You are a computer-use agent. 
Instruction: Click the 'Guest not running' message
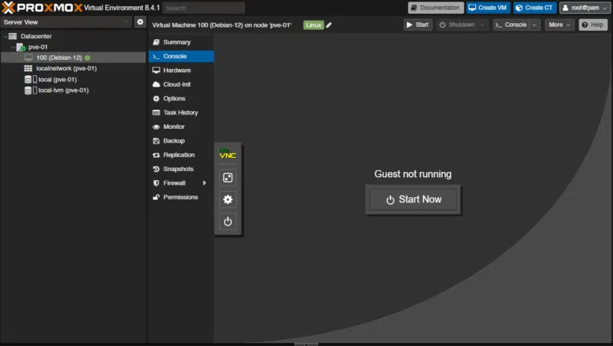413,174
